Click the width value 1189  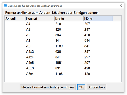click(x=59, y=46)
